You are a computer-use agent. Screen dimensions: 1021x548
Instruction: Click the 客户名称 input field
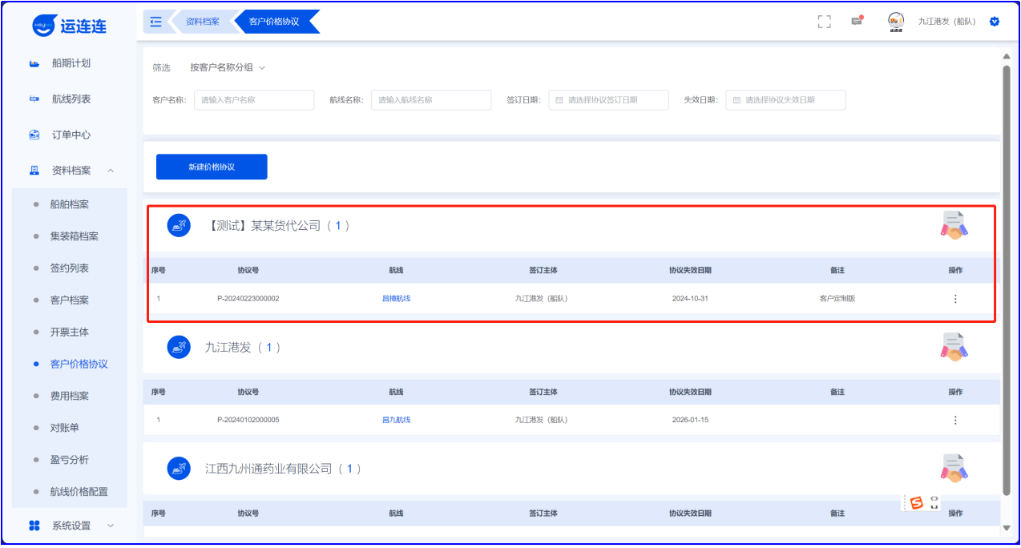click(x=254, y=100)
